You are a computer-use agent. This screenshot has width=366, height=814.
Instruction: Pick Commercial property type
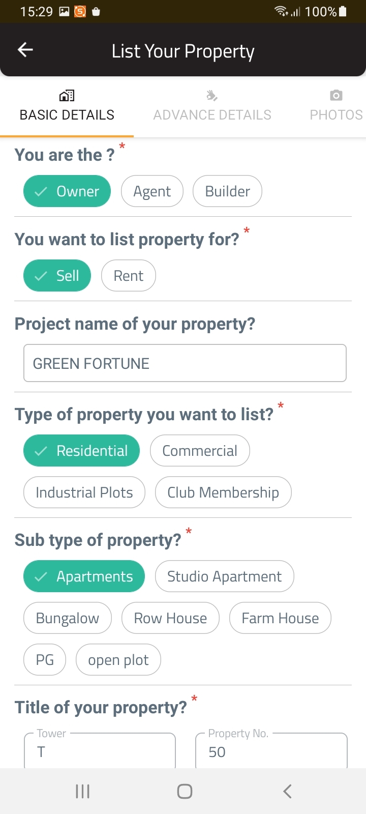[x=200, y=451]
